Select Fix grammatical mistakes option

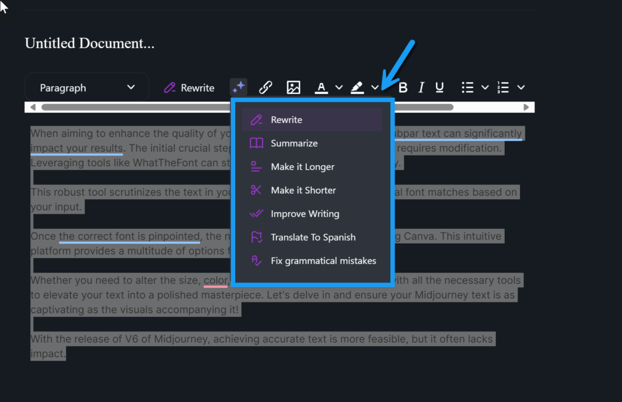323,261
